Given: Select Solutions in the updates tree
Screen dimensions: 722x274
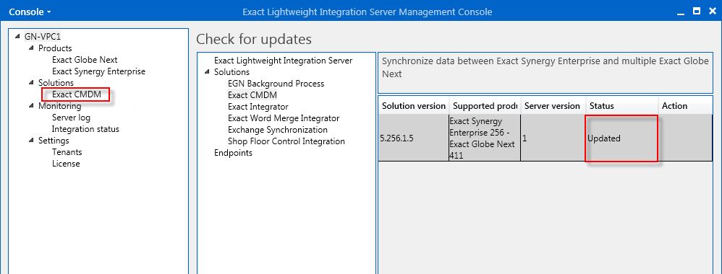Looking at the screenshot, I should 232,72.
